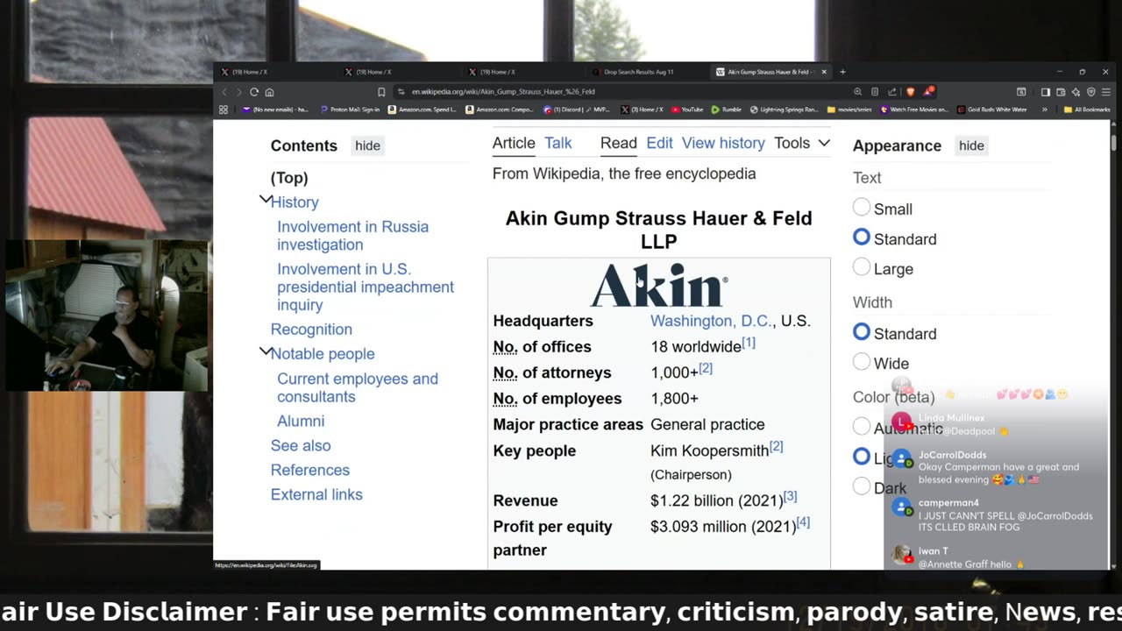The height and width of the screenshot is (631, 1122).
Task: Open the Edit tab
Action: tap(659, 143)
